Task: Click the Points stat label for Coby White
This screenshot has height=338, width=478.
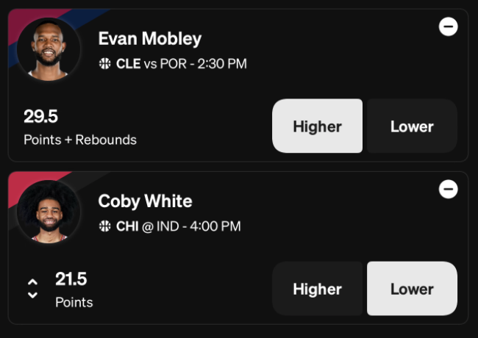Action: click(x=74, y=303)
